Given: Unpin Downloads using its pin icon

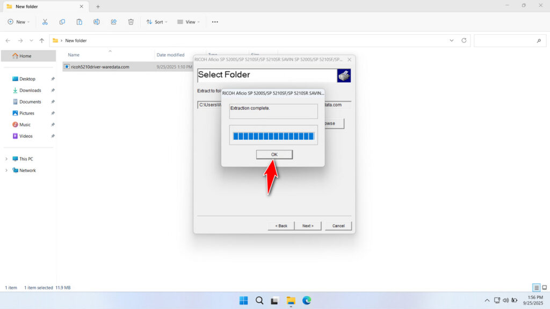Looking at the screenshot, I should click(x=53, y=90).
